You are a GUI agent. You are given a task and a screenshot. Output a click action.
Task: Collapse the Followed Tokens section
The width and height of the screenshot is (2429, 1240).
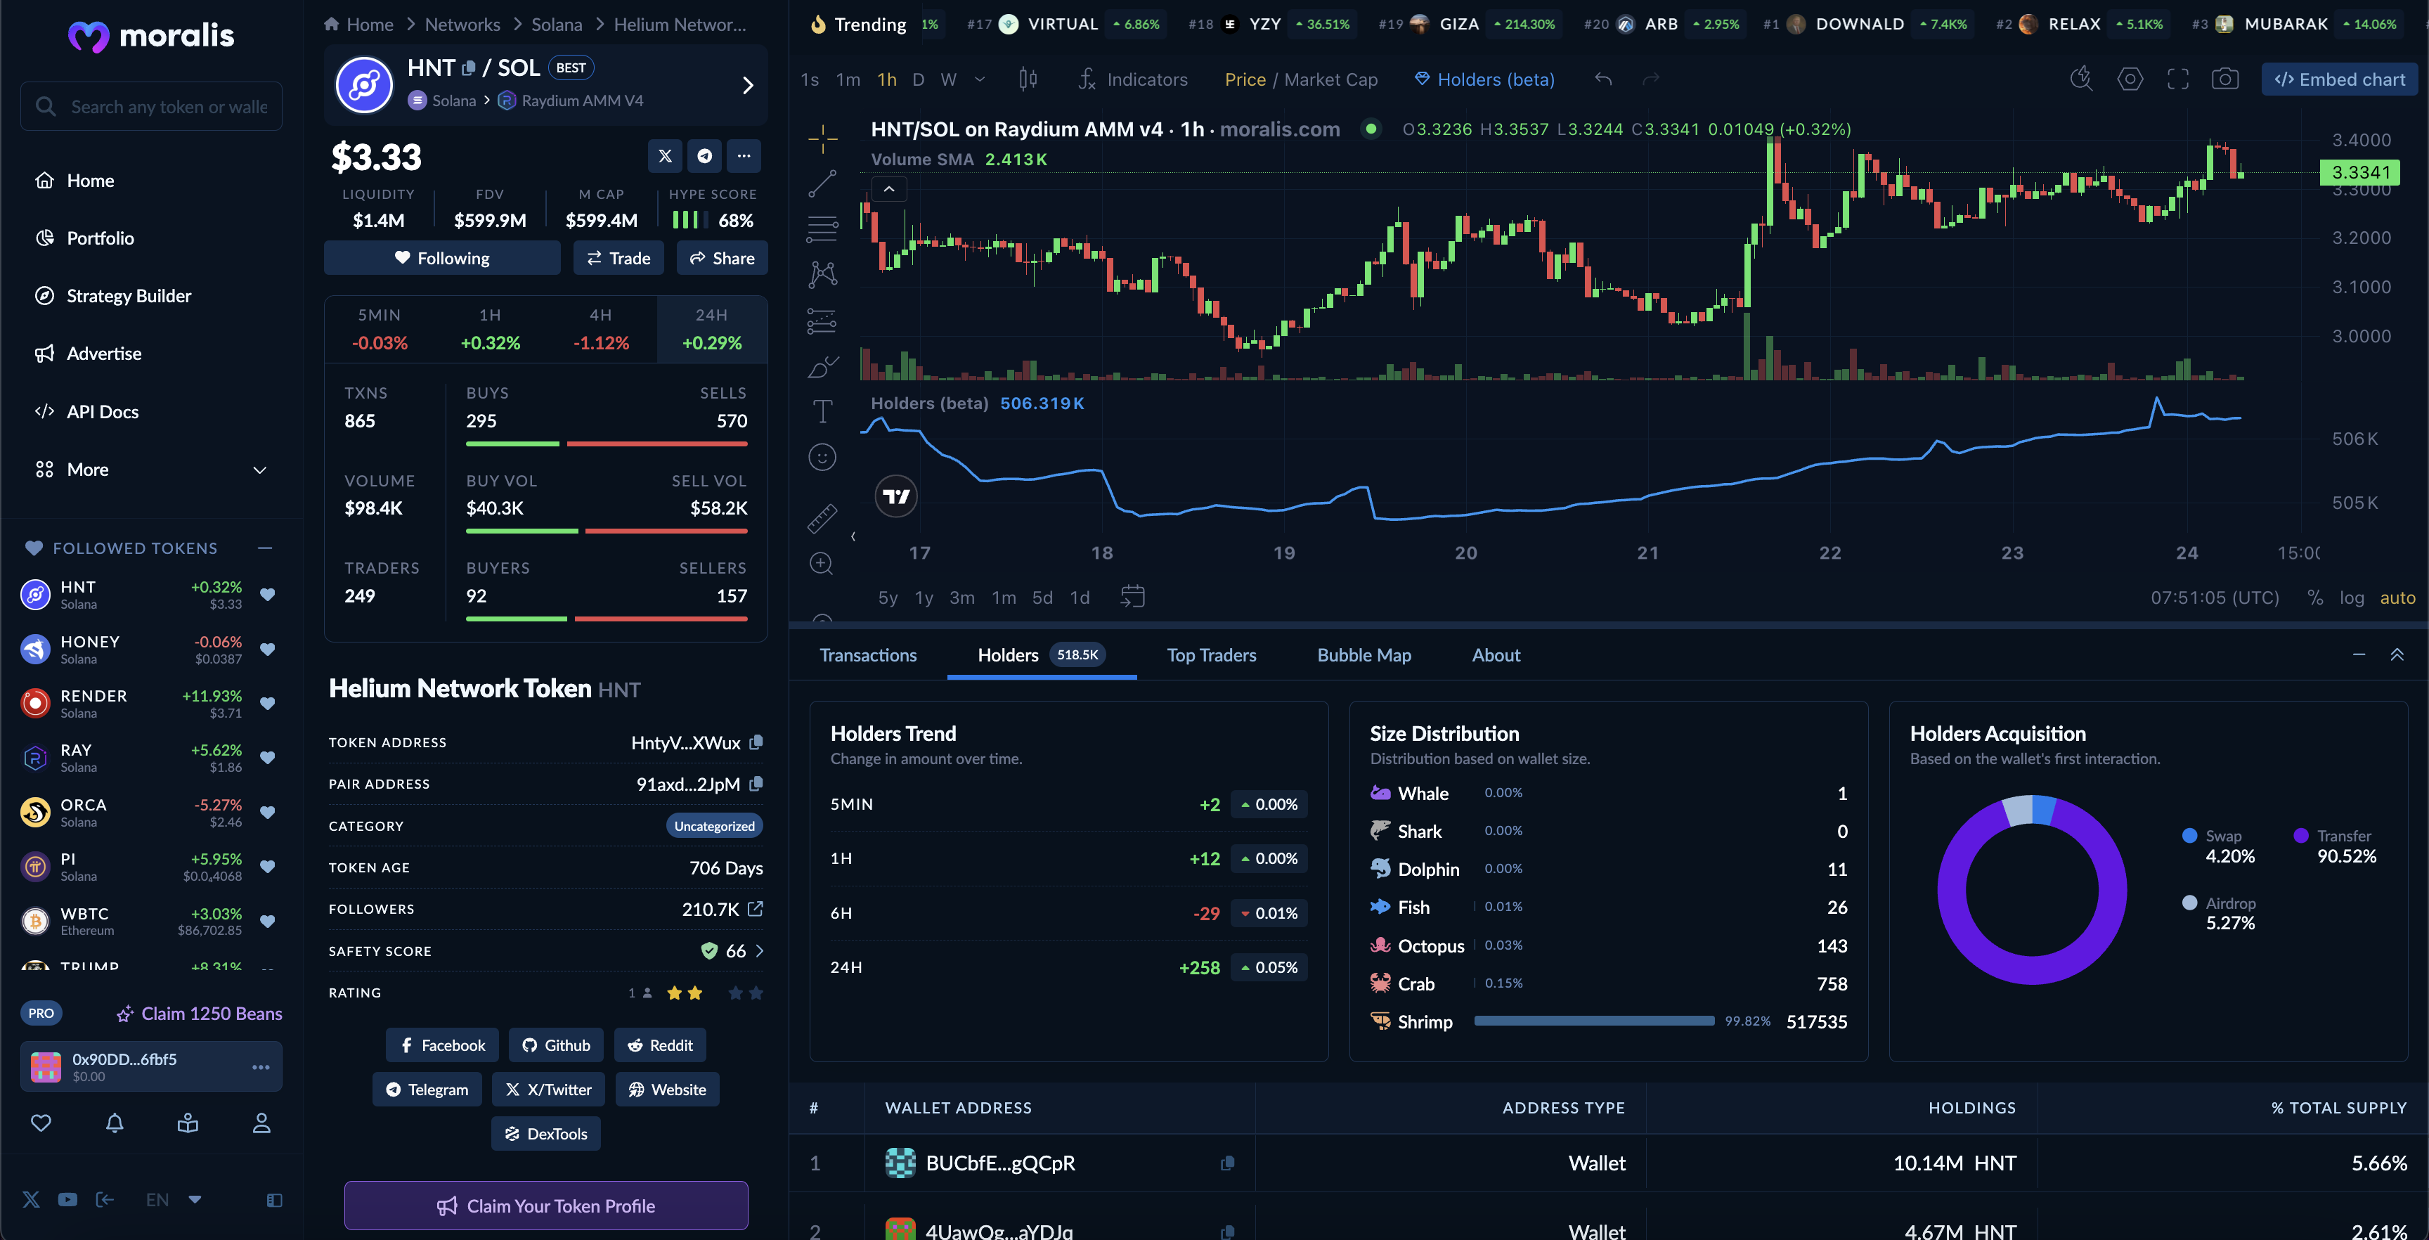coord(265,548)
